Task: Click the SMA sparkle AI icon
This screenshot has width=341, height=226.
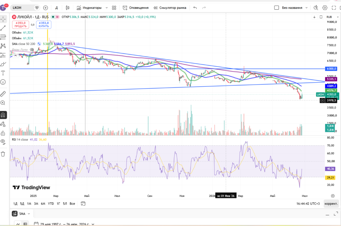Action: coord(39,44)
